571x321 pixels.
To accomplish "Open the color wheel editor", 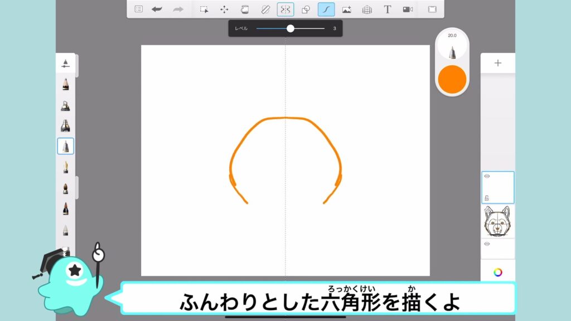I will pyautogui.click(x=497, y=272).
